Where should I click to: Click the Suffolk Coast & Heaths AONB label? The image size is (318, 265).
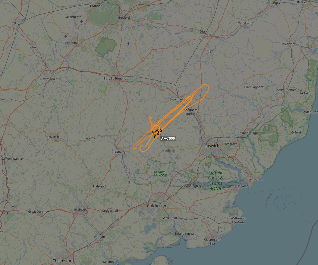click(216, 180)
